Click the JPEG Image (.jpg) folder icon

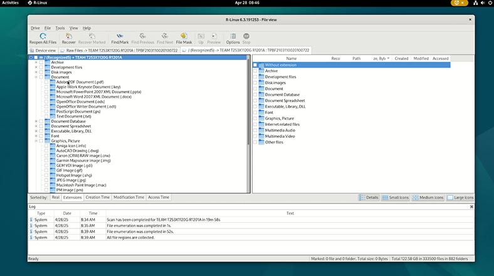53,180
